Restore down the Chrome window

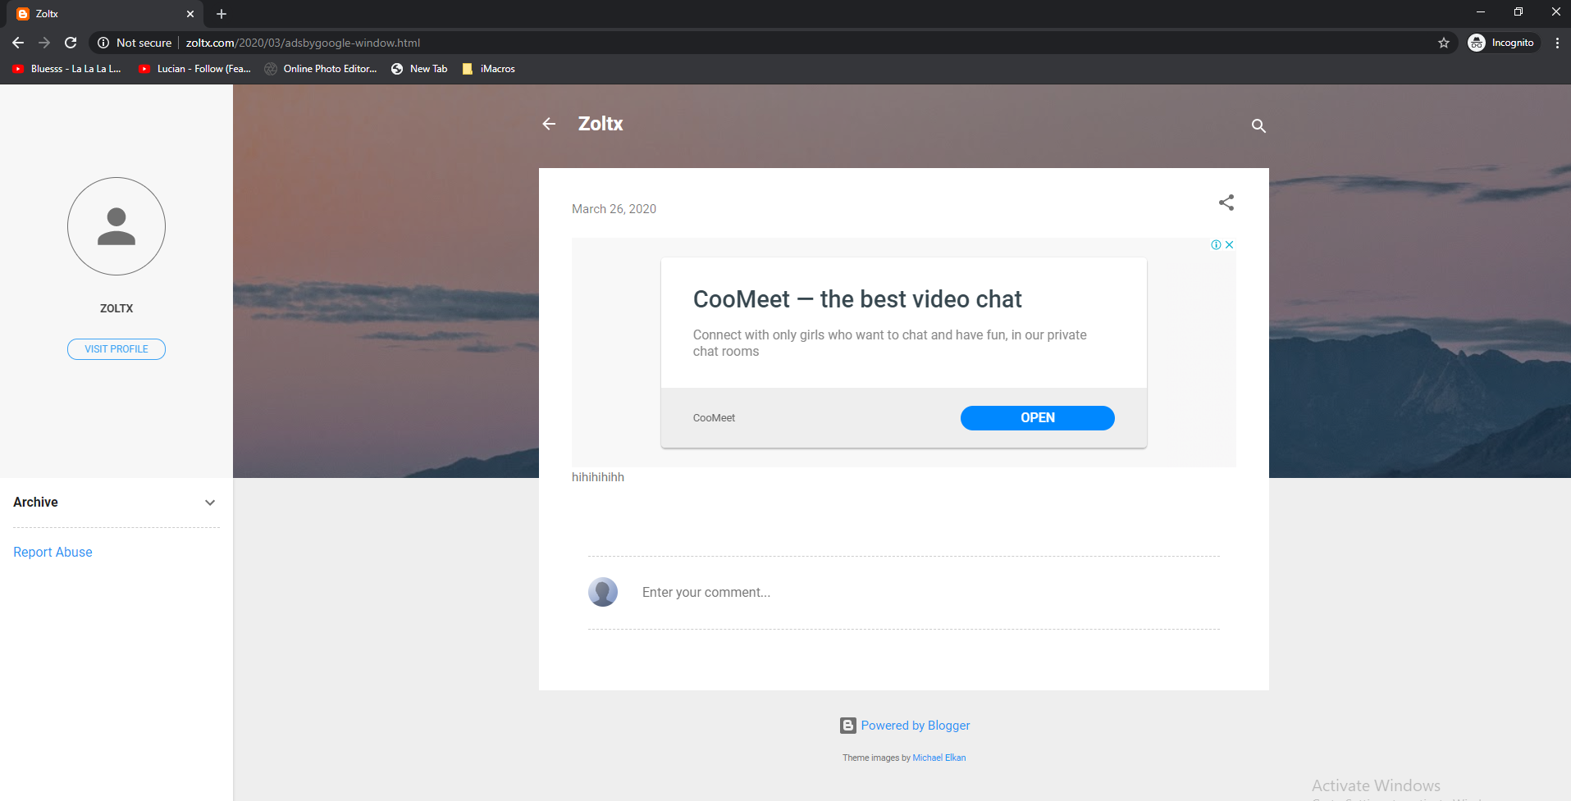[1518, 12]
